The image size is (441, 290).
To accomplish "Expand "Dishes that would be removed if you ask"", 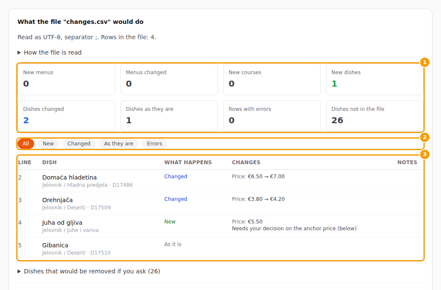I will 89,271.
